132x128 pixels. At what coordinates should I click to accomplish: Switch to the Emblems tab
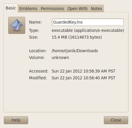tap(28, 9)
